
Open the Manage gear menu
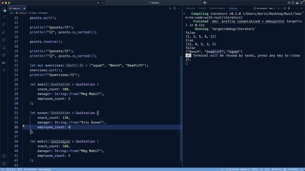[4, 164]
